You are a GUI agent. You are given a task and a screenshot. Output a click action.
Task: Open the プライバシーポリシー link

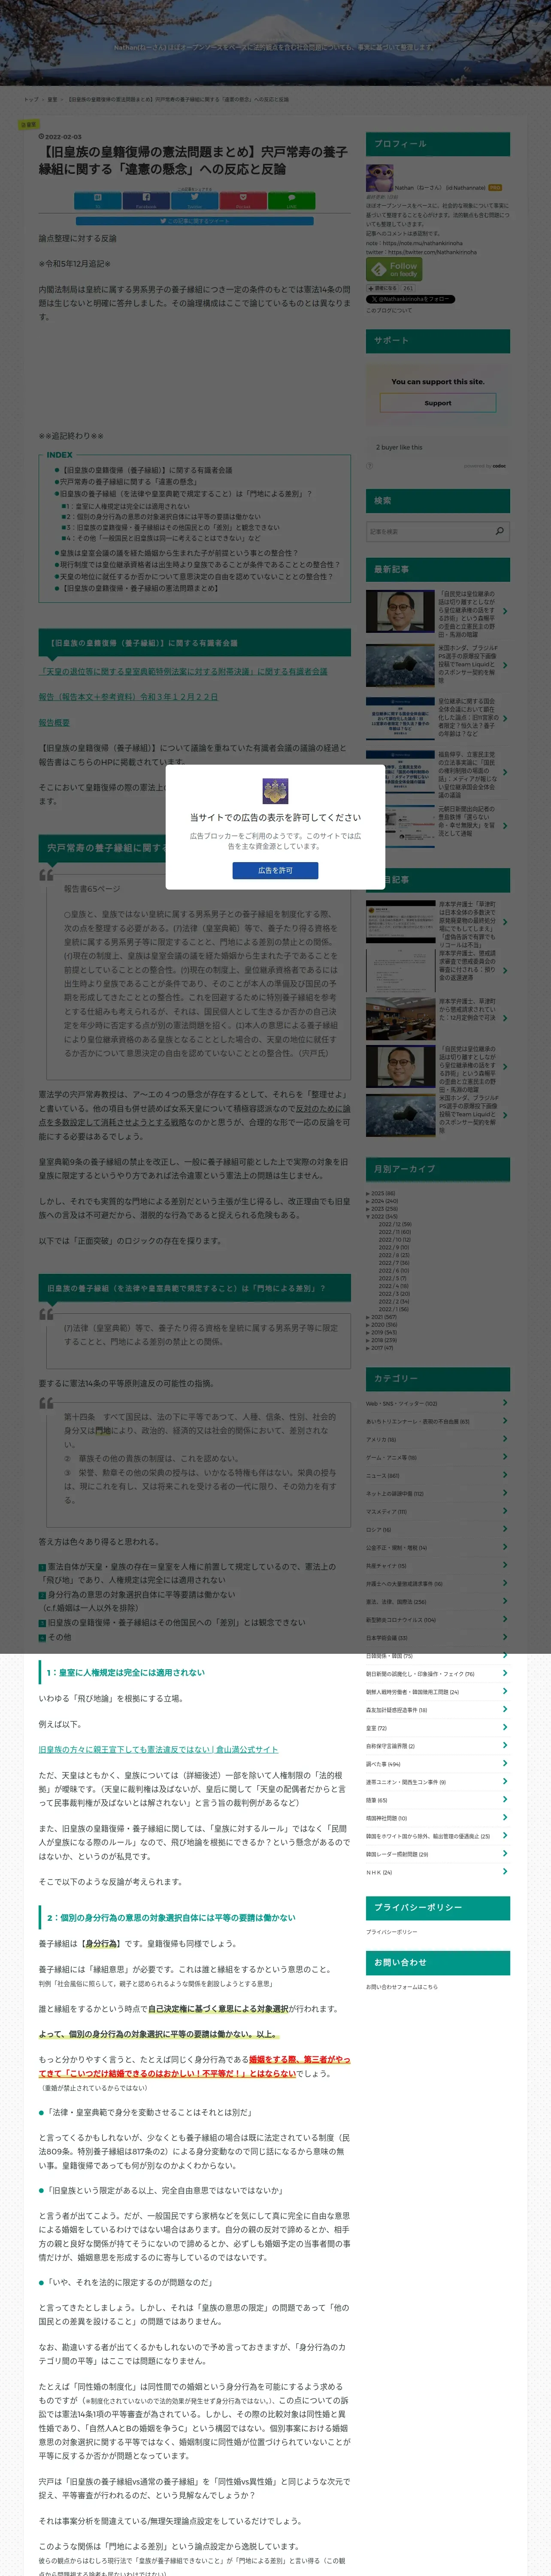(x=391, y=1931)
